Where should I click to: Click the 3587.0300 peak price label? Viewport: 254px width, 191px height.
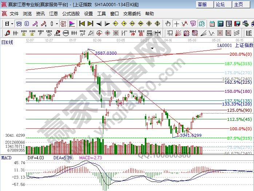[106, 53]
